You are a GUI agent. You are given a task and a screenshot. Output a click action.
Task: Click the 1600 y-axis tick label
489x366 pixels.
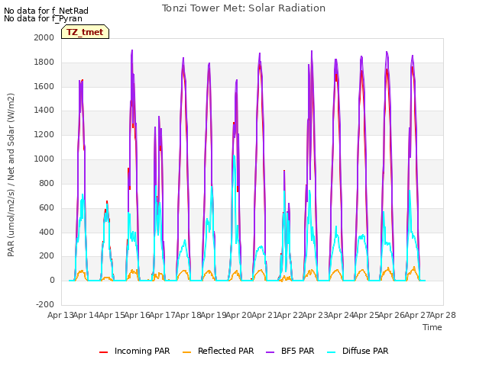(x=44, y=86)
